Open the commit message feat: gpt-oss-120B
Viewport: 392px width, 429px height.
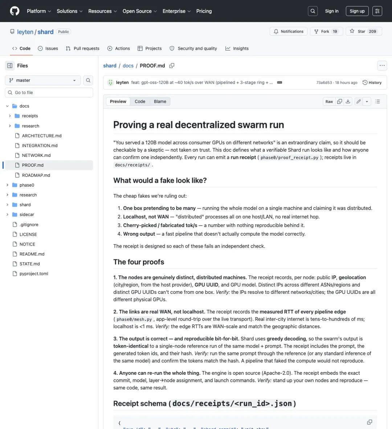[x=202, y=82]
